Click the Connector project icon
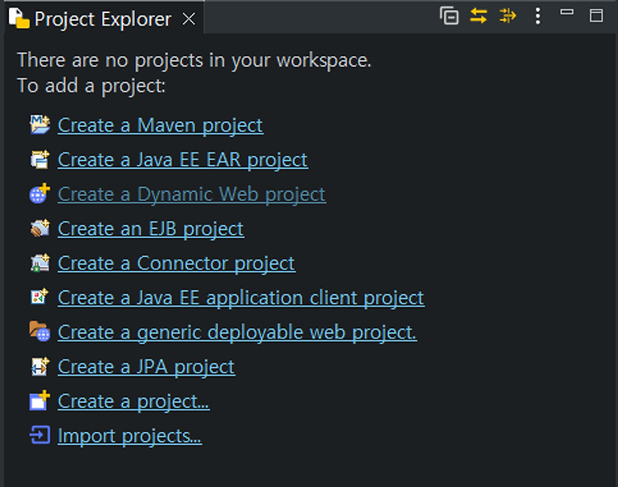The image size is (618, 487). 40,263
